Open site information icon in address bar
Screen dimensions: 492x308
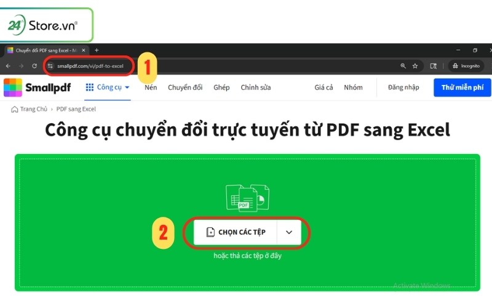point(50,66)
